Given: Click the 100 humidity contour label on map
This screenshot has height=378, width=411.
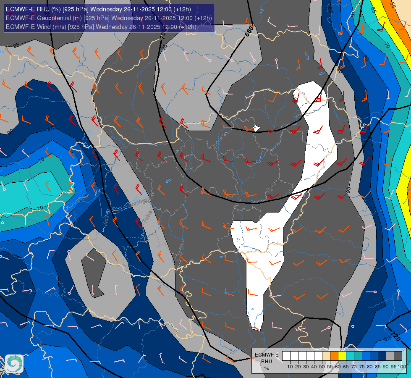Looking at the screenshot, I should 294,98.
